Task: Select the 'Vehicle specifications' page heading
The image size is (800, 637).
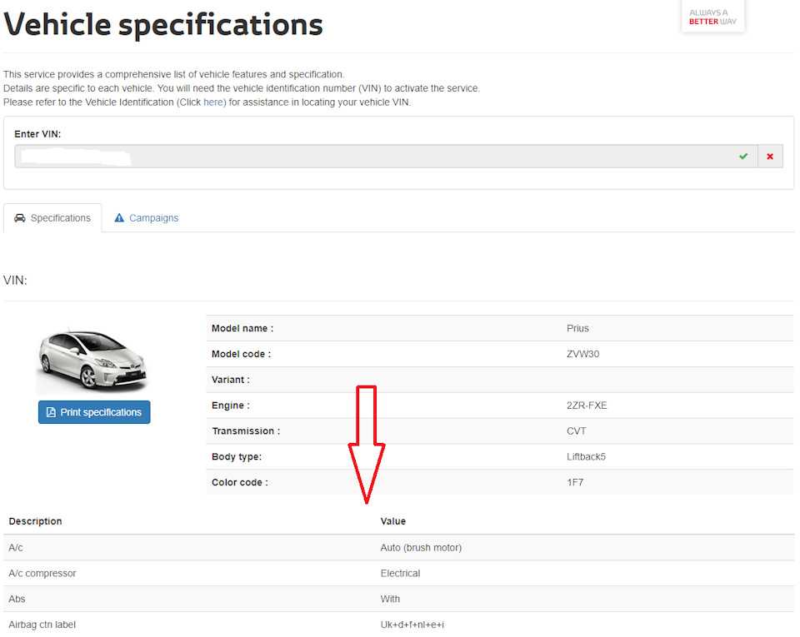Action: [163, 24]
